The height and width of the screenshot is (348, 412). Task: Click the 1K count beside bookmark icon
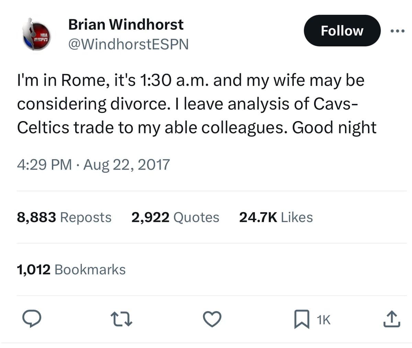[x=323, y=320]
